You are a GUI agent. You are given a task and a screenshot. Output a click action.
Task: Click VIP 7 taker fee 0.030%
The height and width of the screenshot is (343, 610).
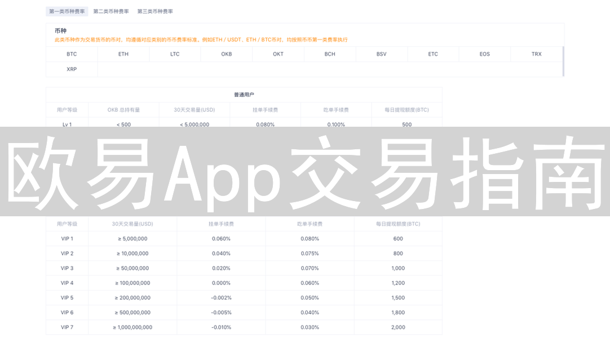tap(310, 327)
